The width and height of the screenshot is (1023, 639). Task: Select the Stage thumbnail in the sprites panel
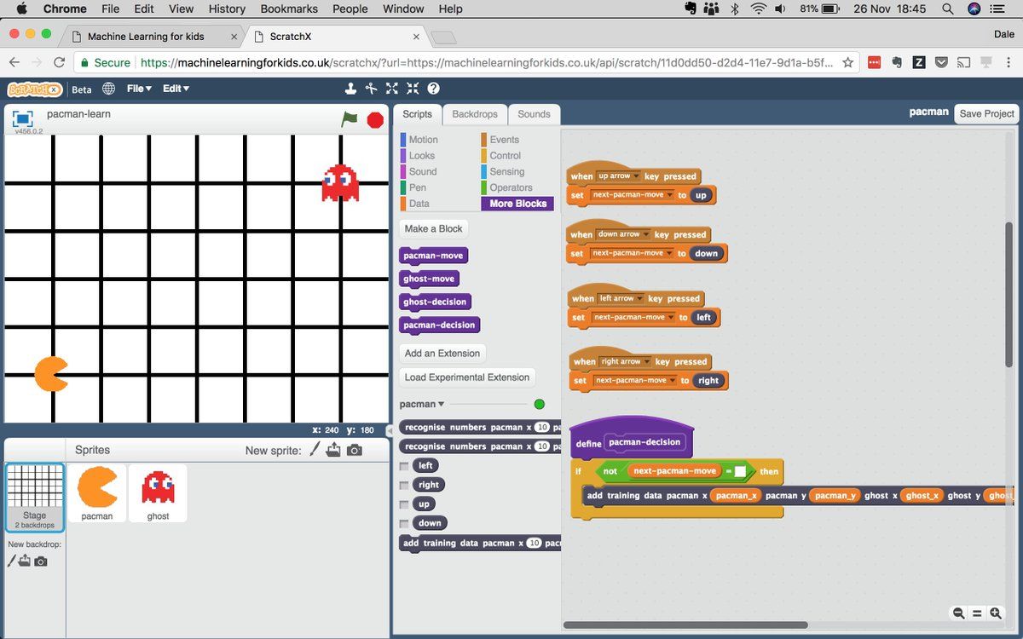(34, 498)
